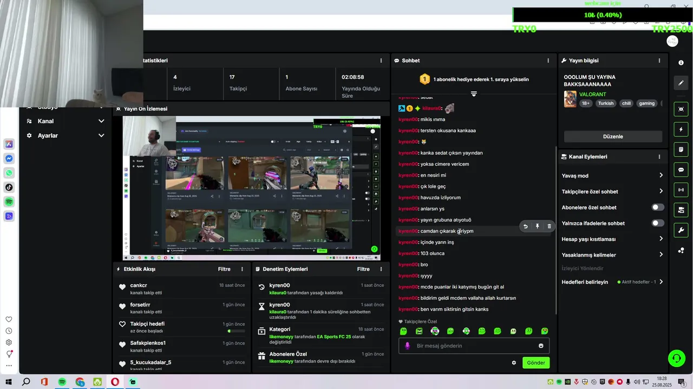This screenshot has width=693, height=389.
Task: Open the info icon in right rail
Action: tap(681, 63)
